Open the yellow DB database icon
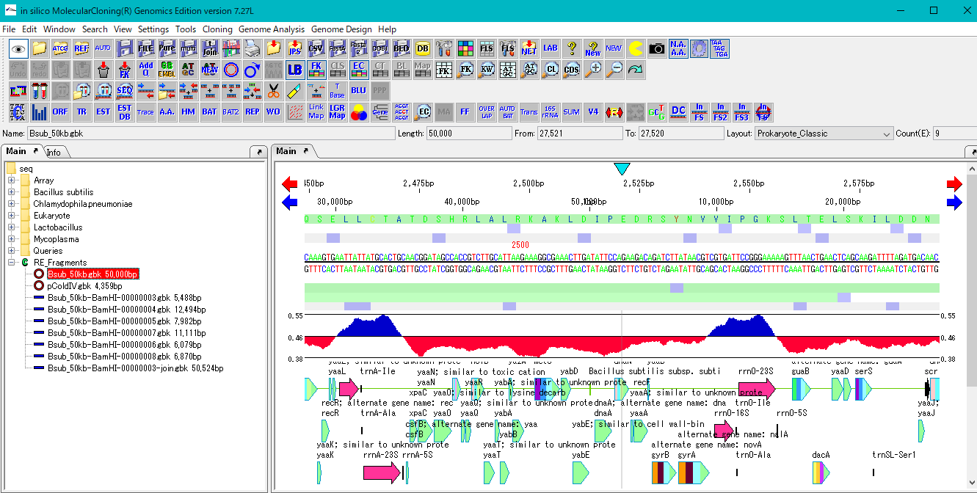Screen dimensions: 977x493 (x=423, y=48)
